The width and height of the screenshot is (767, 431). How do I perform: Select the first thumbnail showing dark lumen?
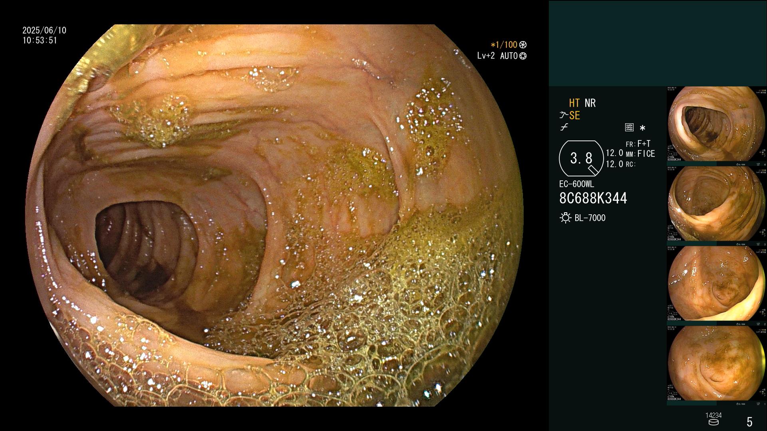tap(716, 125)
